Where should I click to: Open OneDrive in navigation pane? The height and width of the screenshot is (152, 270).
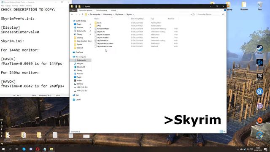[79, 52]
